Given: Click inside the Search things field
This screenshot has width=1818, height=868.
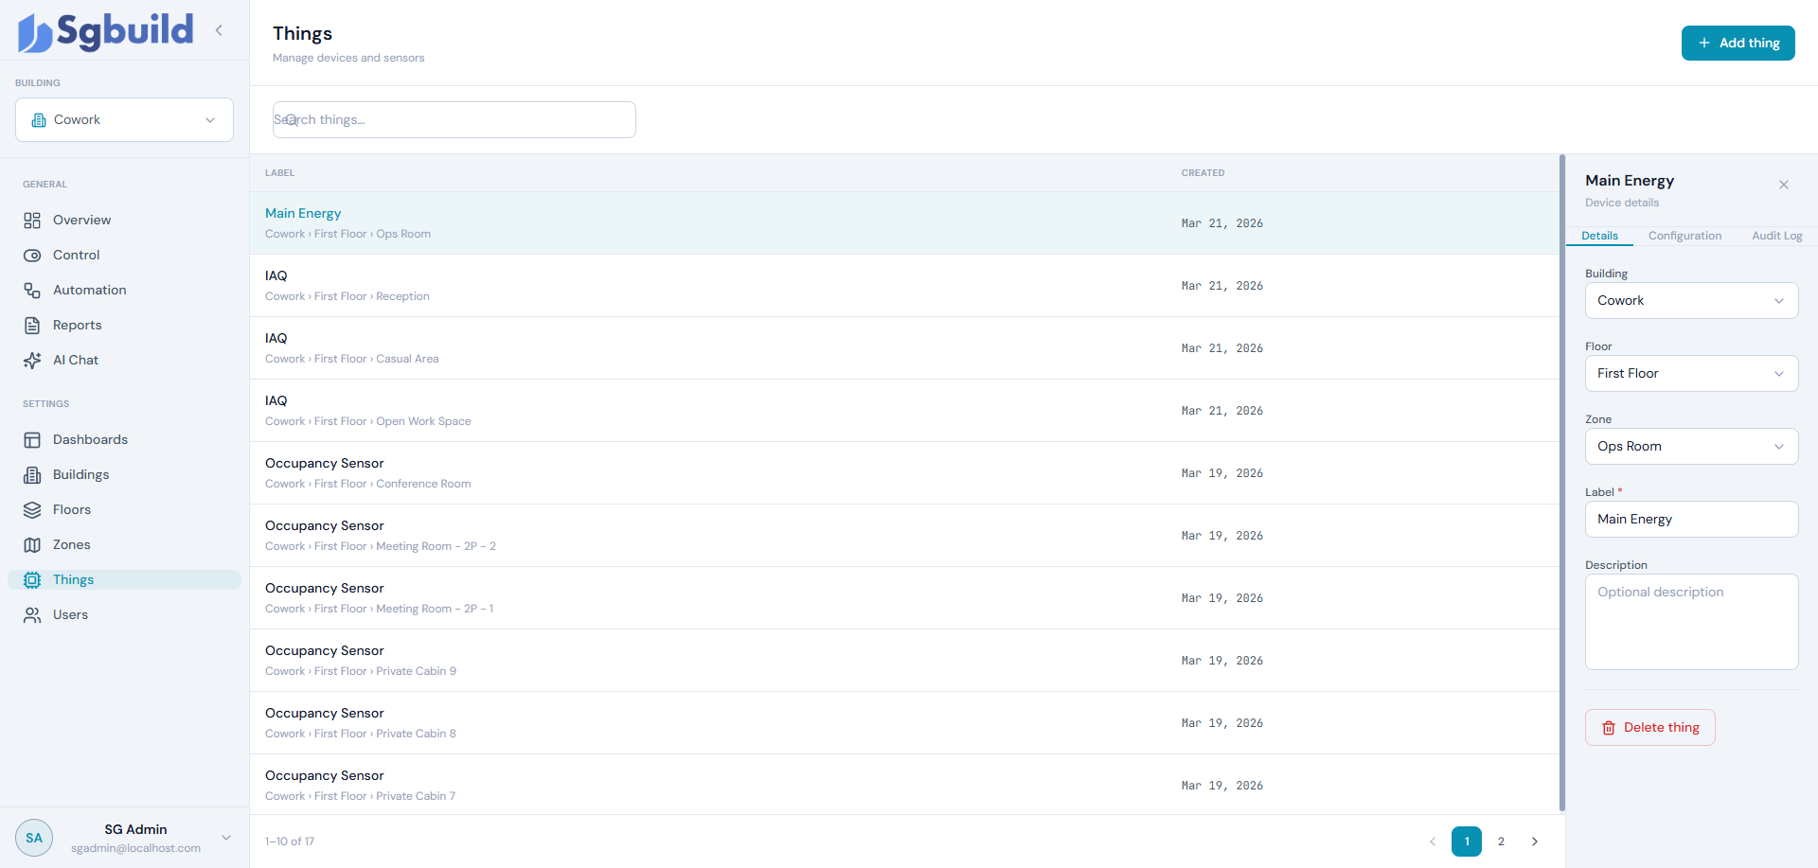Looking at the screenshot, I should pos(454,119).
